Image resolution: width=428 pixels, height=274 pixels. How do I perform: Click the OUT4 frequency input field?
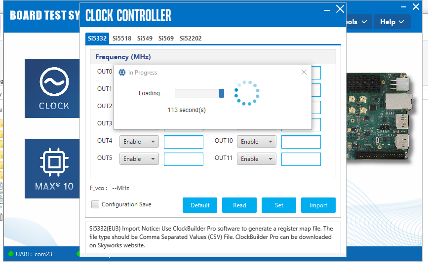coord(184,142)
